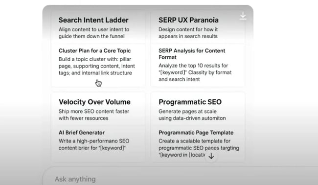The width and height of the screenshot is (318, 185).
Task: Click 'Ship more SEO content faster' subtitle
Action: [94, 115]
